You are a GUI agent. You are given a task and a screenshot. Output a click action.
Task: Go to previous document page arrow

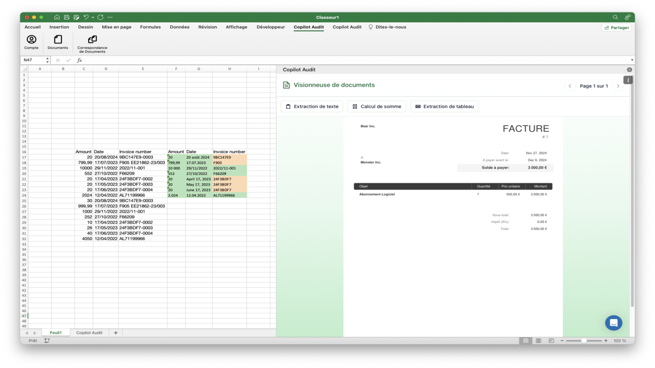pos(570,86)
